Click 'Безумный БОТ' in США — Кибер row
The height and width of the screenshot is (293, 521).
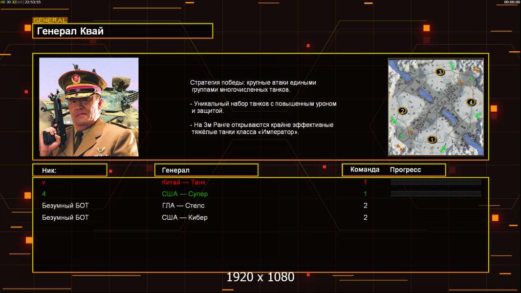click(65, 217)
